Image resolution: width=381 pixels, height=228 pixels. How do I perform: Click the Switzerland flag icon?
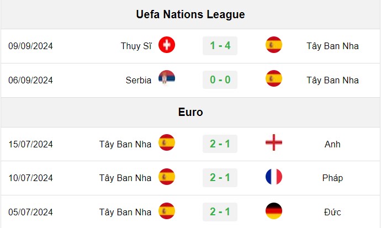(167, 45)
